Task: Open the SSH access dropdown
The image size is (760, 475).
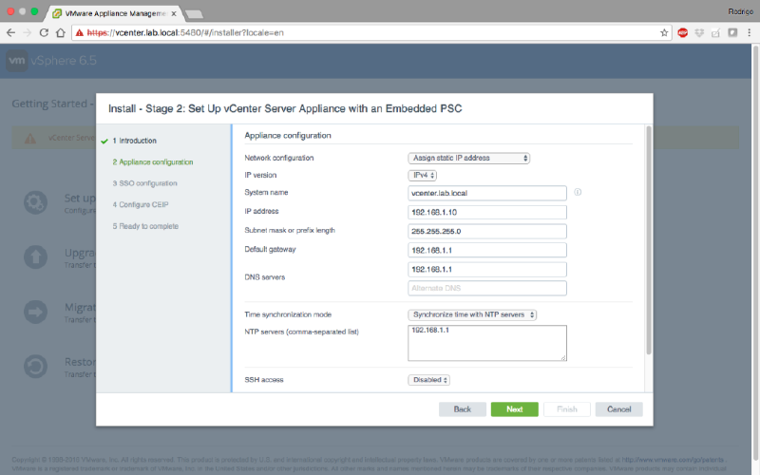Action: tap(428, 380)
